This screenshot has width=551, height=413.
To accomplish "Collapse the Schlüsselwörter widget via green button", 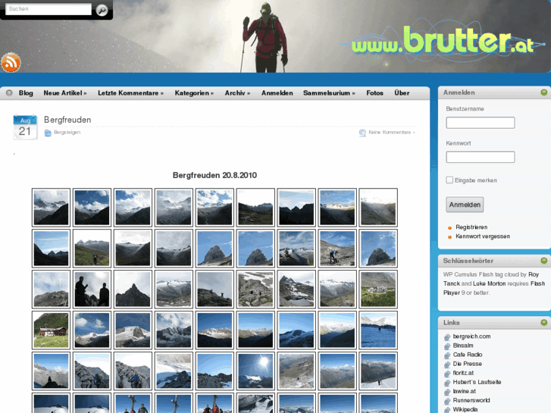I will click(x=543, y=261).
